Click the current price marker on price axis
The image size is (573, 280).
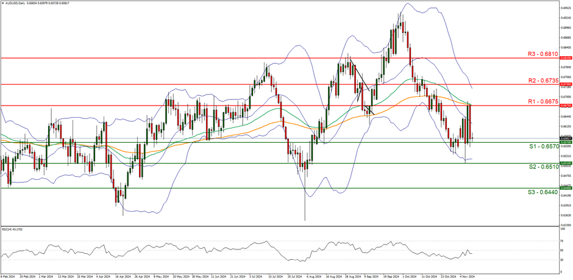click(566, 138)
